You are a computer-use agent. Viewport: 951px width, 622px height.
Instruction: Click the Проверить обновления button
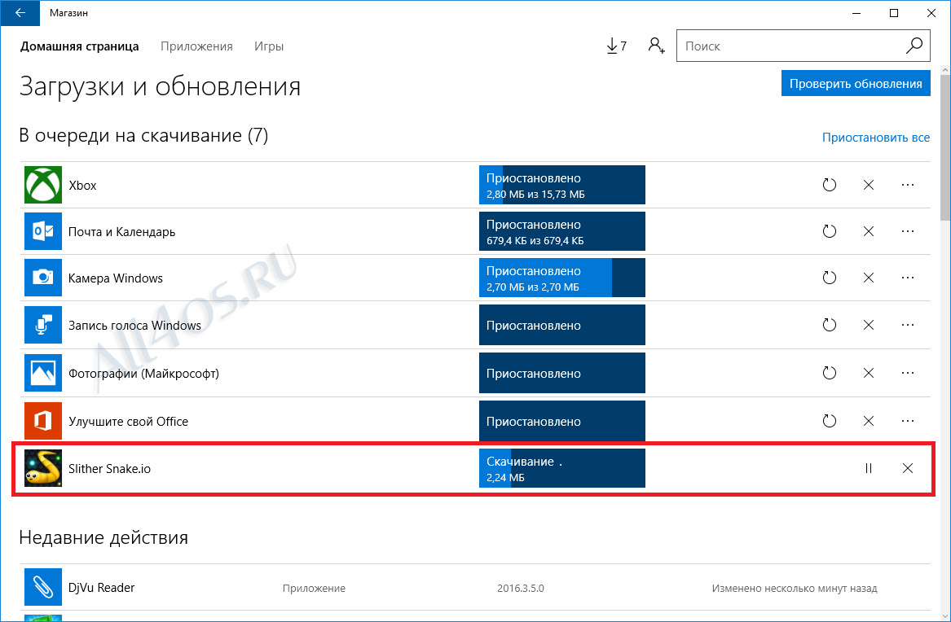pyautogui.click(x=856, y=84)
